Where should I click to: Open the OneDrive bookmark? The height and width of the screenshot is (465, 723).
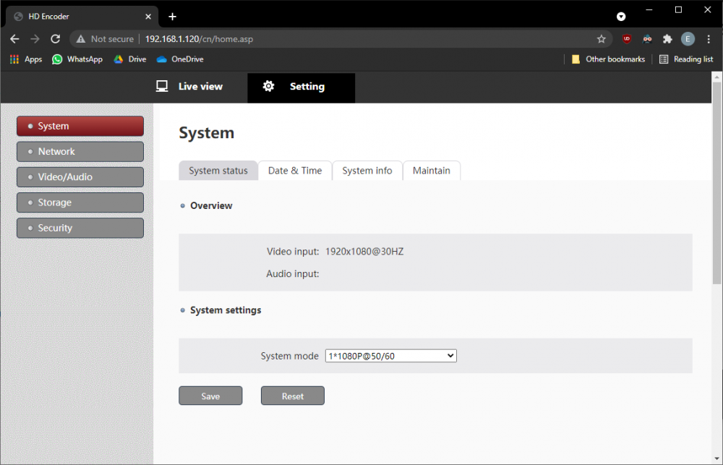click(180, 59)
